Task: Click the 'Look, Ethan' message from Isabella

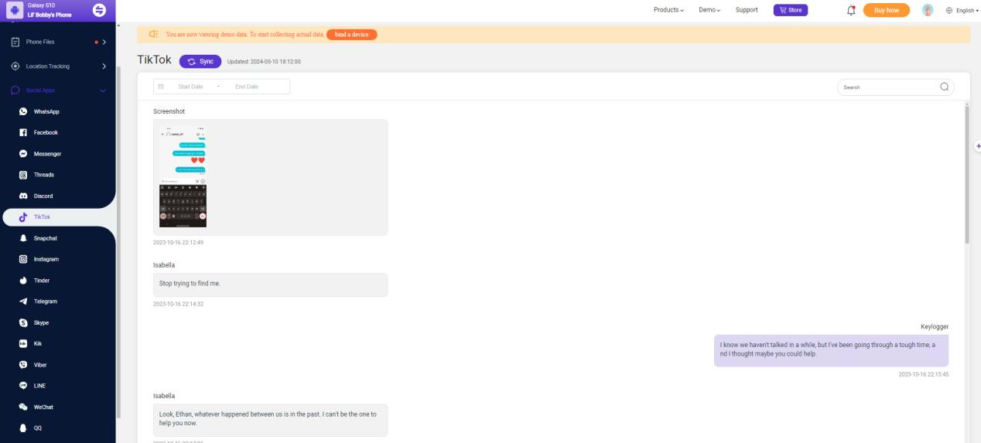Action: pyautogui.click(x=270, y=420)
